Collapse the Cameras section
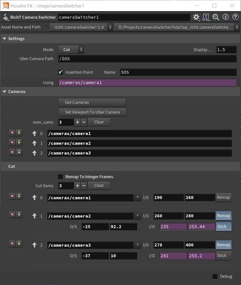The width and height of the screenshot is (241, 285). 4,92
